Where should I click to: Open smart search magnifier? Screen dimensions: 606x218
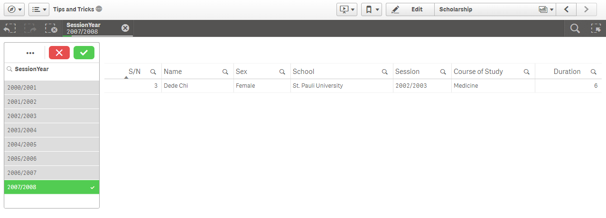click(x=575, y=28)
